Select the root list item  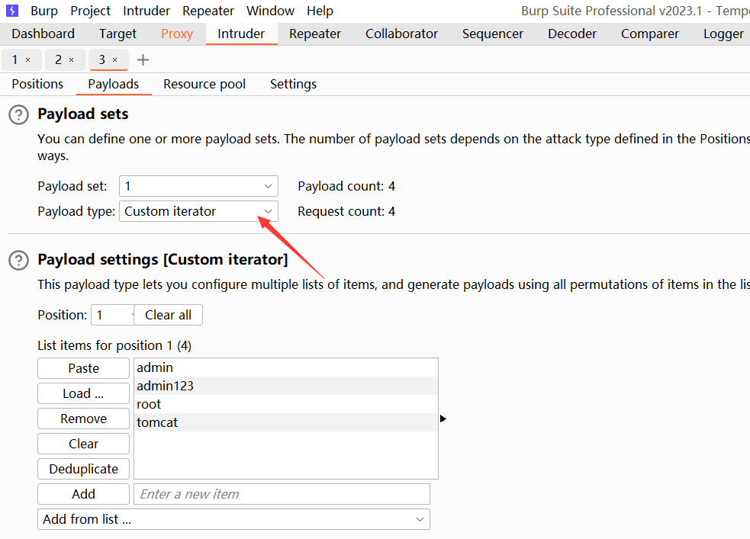pos(286,404)
